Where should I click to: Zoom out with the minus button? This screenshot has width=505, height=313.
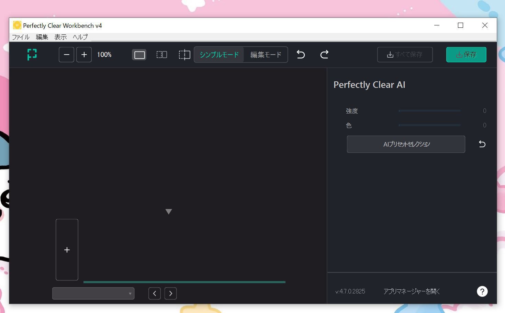[x=67, y=55]
